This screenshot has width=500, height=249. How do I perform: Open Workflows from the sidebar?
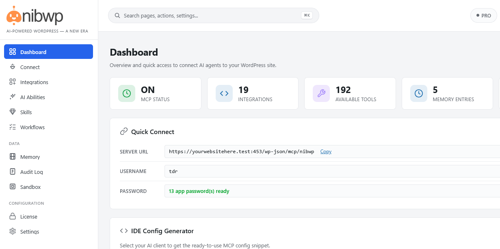tap(49, 127)
